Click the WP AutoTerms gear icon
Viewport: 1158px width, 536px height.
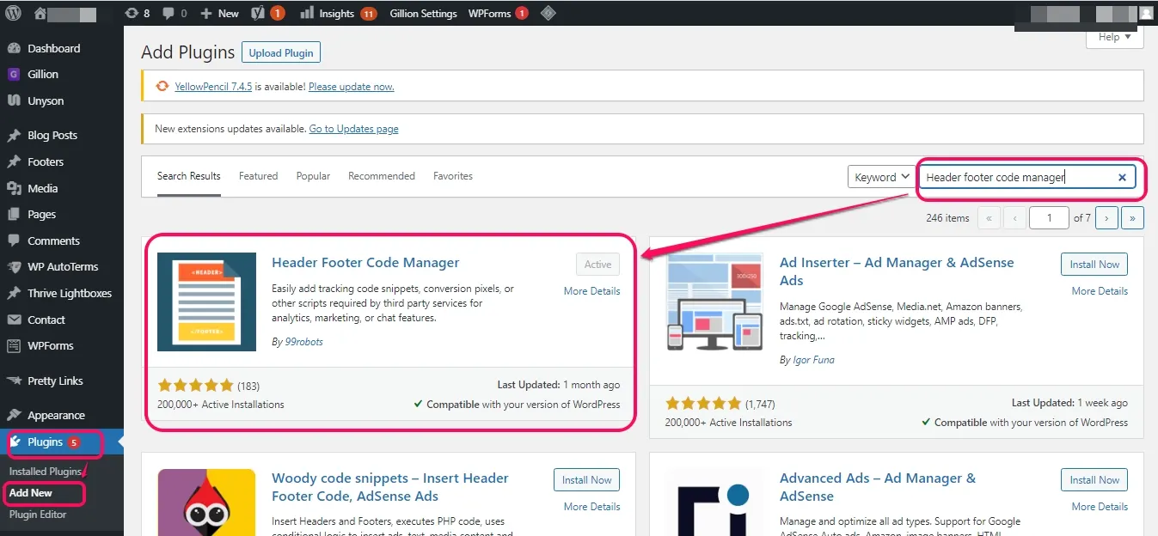pos(14,267)
